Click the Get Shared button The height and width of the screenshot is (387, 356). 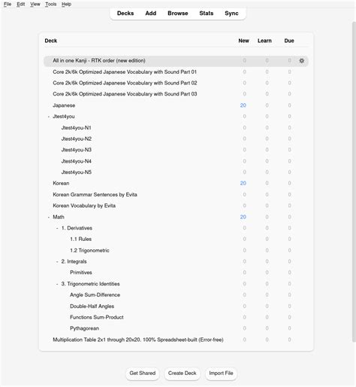coord(143,373)
